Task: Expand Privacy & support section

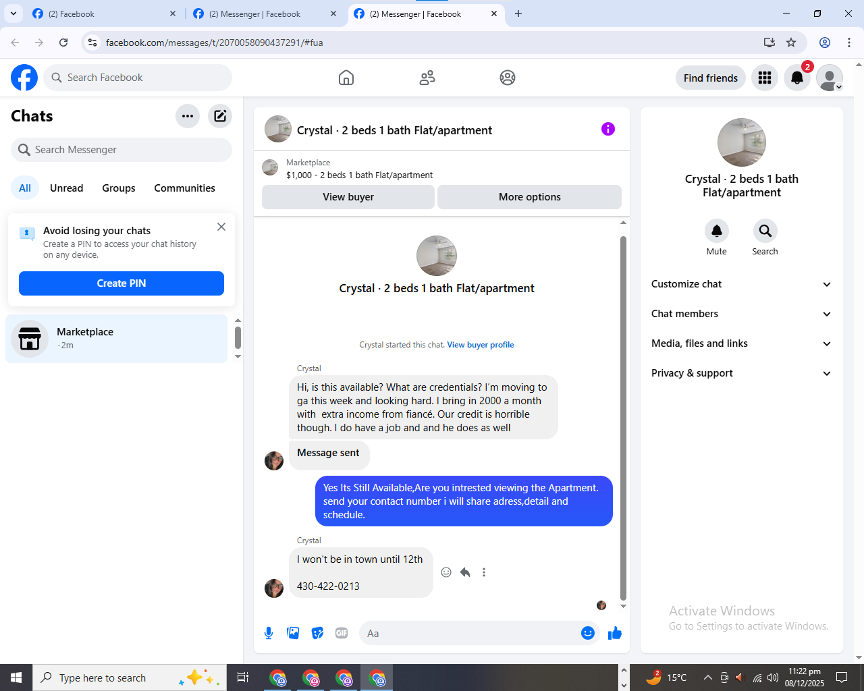Action: coord(741,373)
